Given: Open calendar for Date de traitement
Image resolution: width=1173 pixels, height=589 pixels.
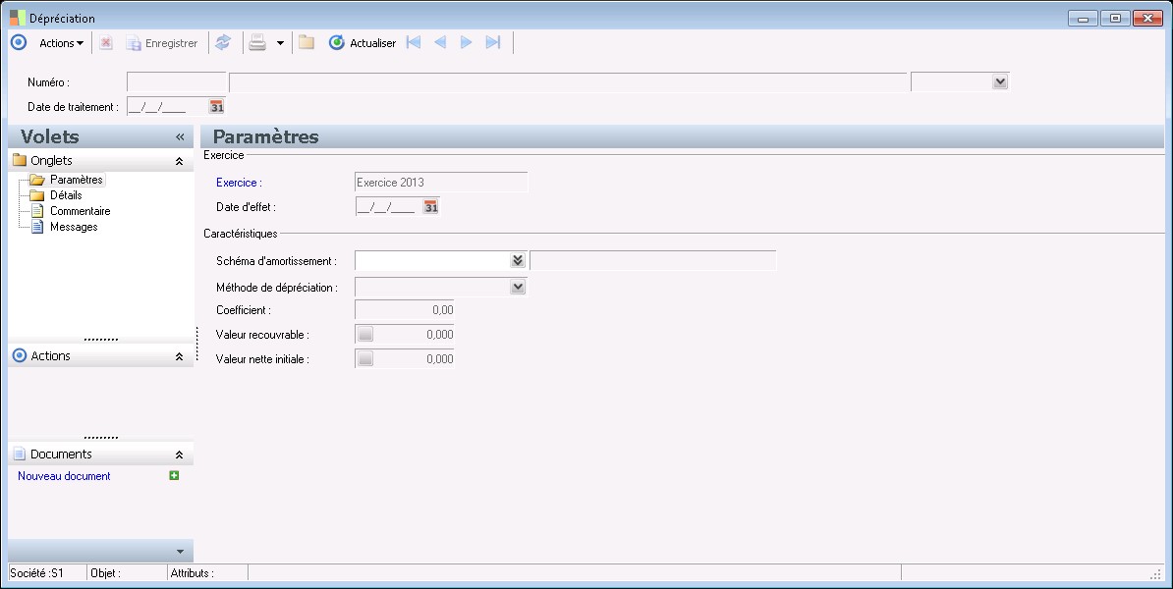Looking at the screenshot, I should pyautogui.click(x=217, y=107).
